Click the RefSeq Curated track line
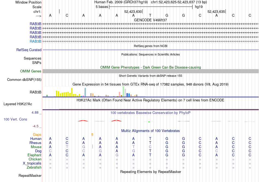The width and height of the screenshot is (259, 182). pyautogui.click(x=150, y=50)
